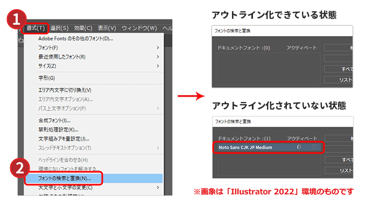Open the 表示(V) menu

tap(107, 28)
